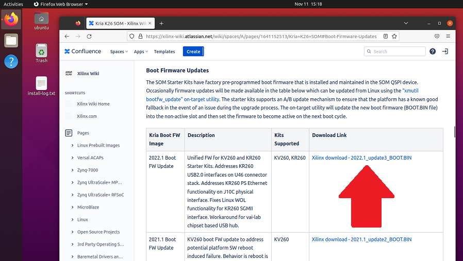Open Activities overview

[x=13, y=4]
